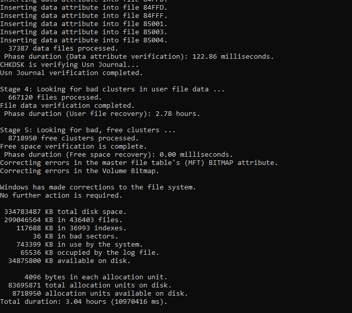Click the 'CHKDSK is verifying Usn Journal' line
Viewport: 352px width, 313px height.
point(70,65)
